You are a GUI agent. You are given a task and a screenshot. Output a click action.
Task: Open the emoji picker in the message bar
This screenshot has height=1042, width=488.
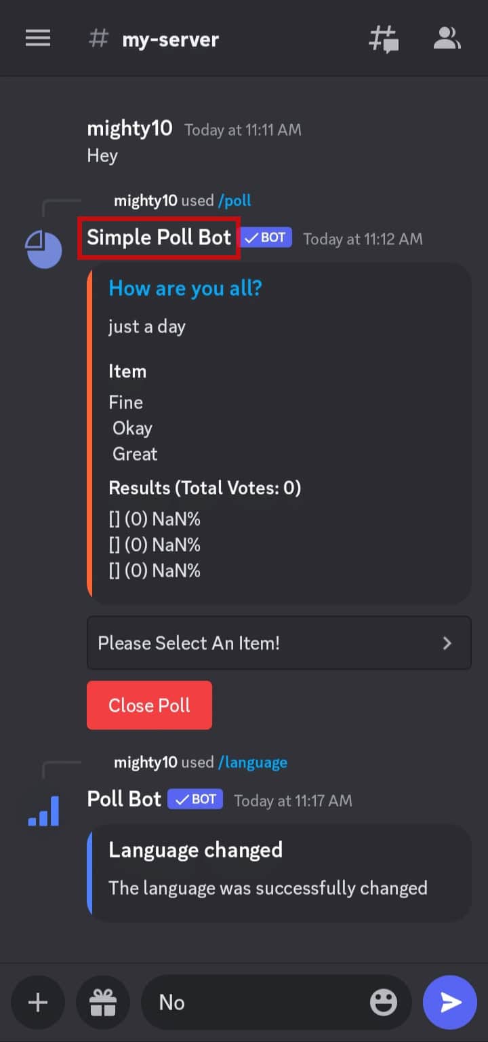[x=384, y=1001]
